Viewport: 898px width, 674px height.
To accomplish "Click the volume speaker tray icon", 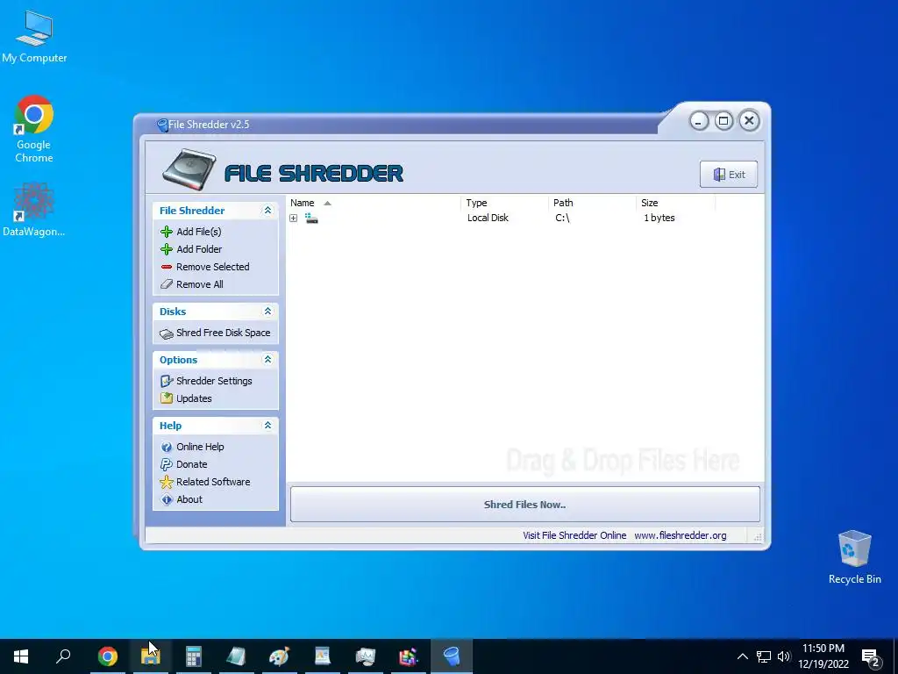I will (x=783, y=656).
